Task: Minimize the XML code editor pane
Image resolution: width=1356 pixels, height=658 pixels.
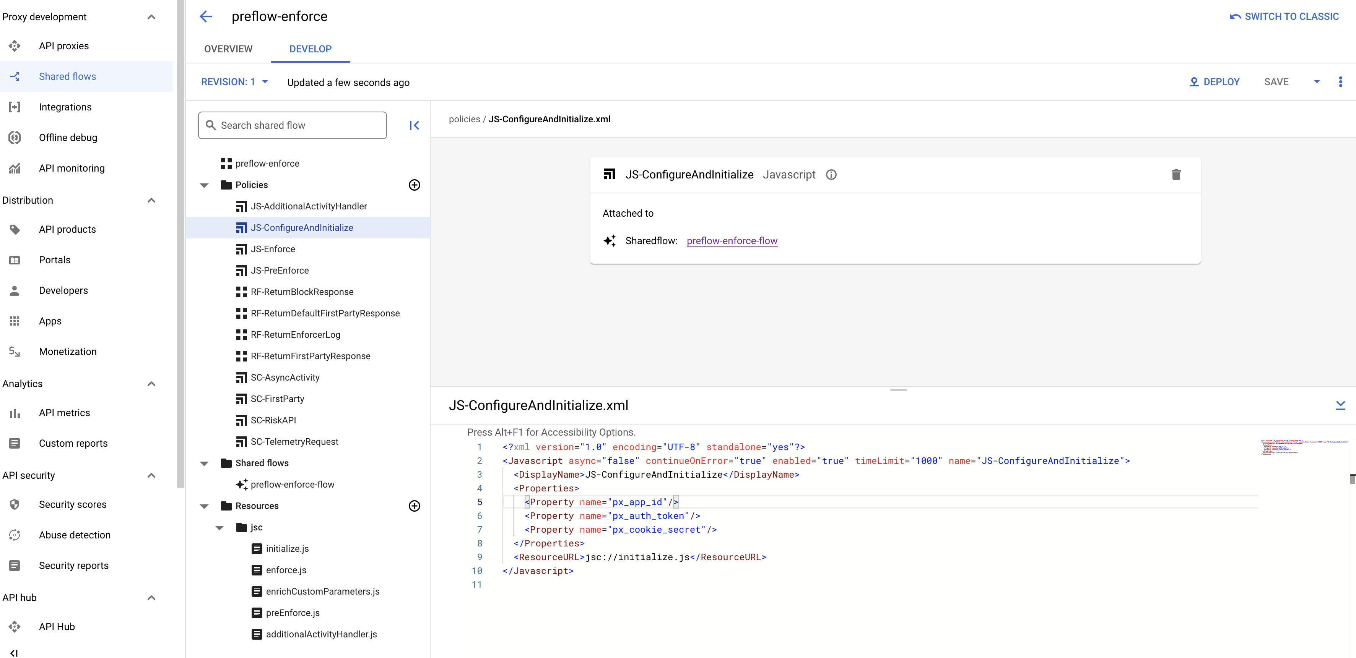Action: [x=1340, y=405]
